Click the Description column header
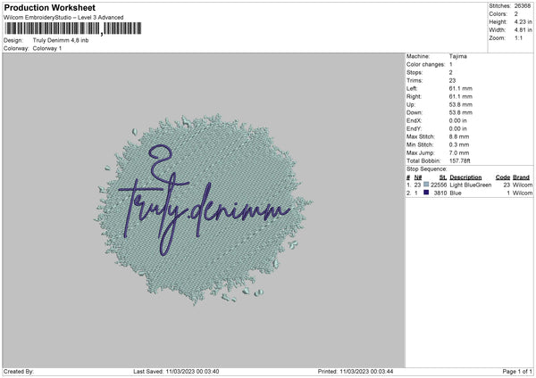The width and height of the screenshot is (536, 378). 465,177
